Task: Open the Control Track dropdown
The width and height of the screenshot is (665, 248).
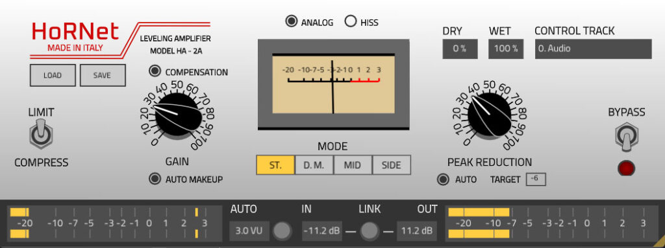Action: pos(593,49)
